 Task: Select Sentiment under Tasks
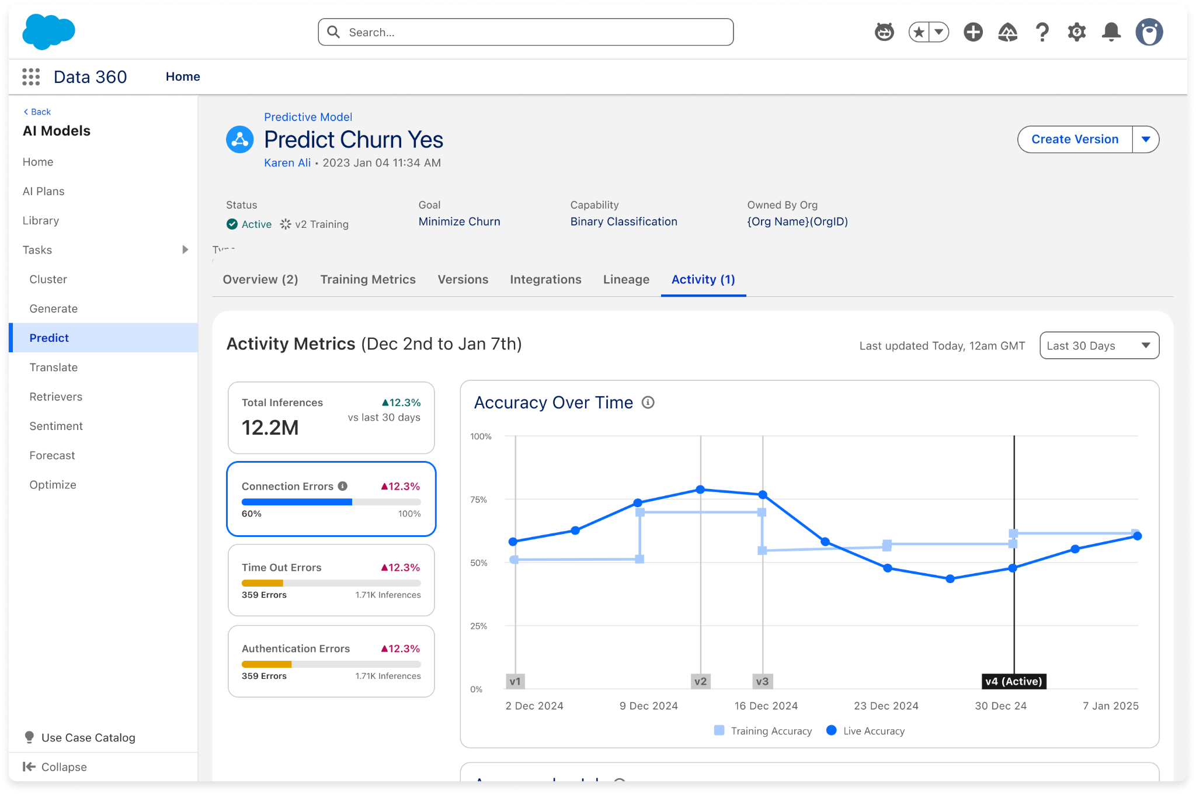(x=103, y=426)
